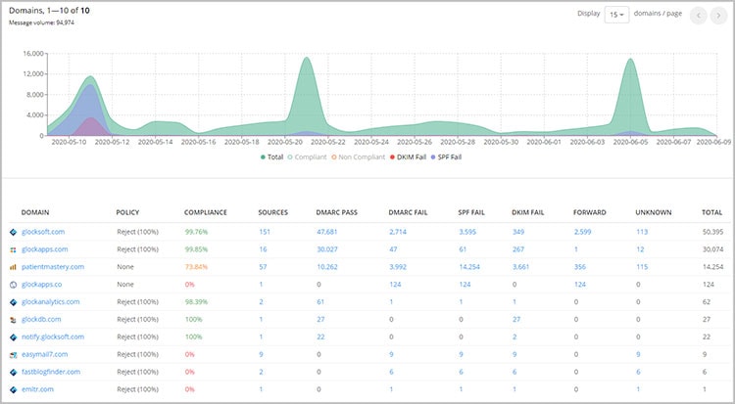Viewport: 735px width, 404px height.
Task: Click glockapps.com DKIM fail value 267
Action: [x=518, y=249]
